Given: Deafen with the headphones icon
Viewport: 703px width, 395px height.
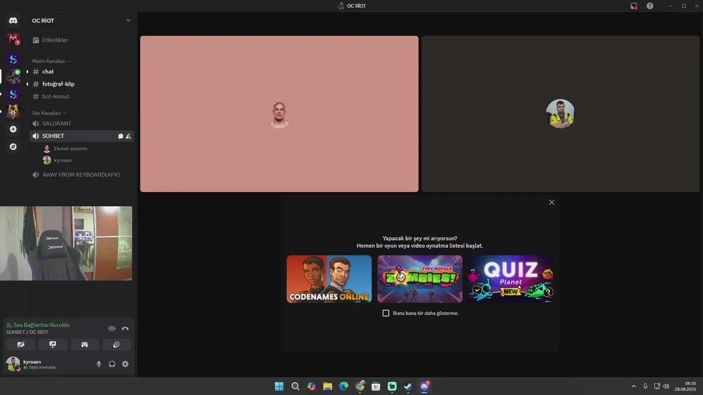Looking at the screenshot, I should [112, 364].
